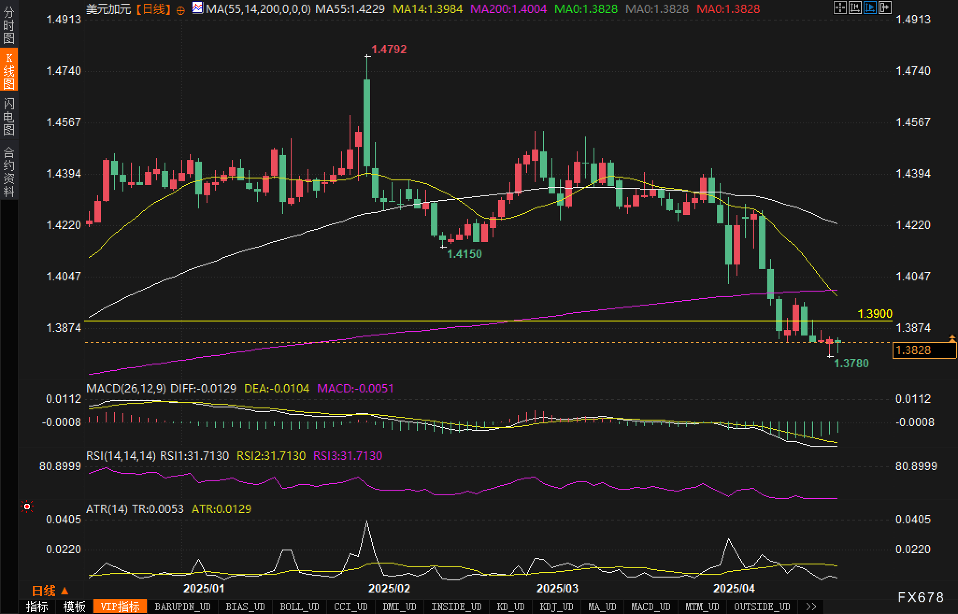Select the K线图 sidebar tab
The image size is (958, 614).
8,70
